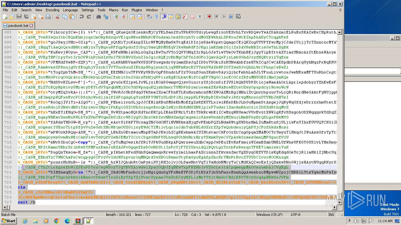Redo the last undone edit
Screen dimensions: 401x225
89,17
